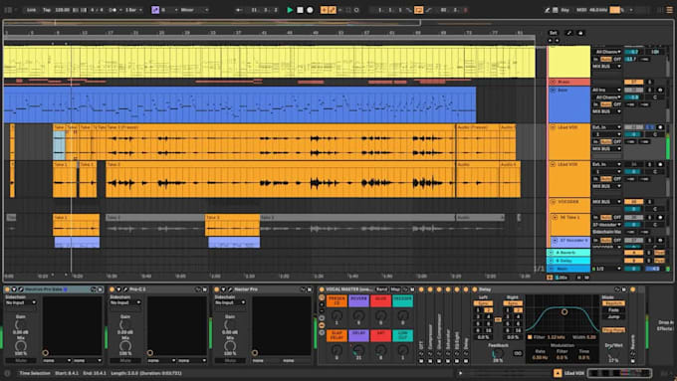
Task: Select the PRESENCE macro button
Action: pyautogui.click(x=337, y=300)
